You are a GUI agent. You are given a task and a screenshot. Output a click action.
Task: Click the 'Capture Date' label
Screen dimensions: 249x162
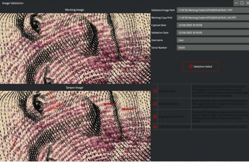159,25
